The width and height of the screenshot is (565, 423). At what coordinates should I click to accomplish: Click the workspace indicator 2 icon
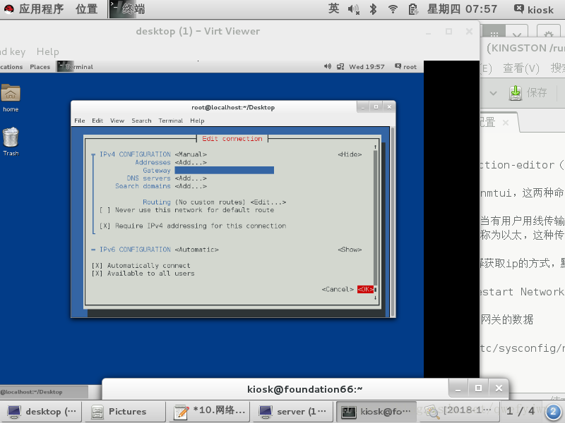pyautogui.click(x=554, y=412)
